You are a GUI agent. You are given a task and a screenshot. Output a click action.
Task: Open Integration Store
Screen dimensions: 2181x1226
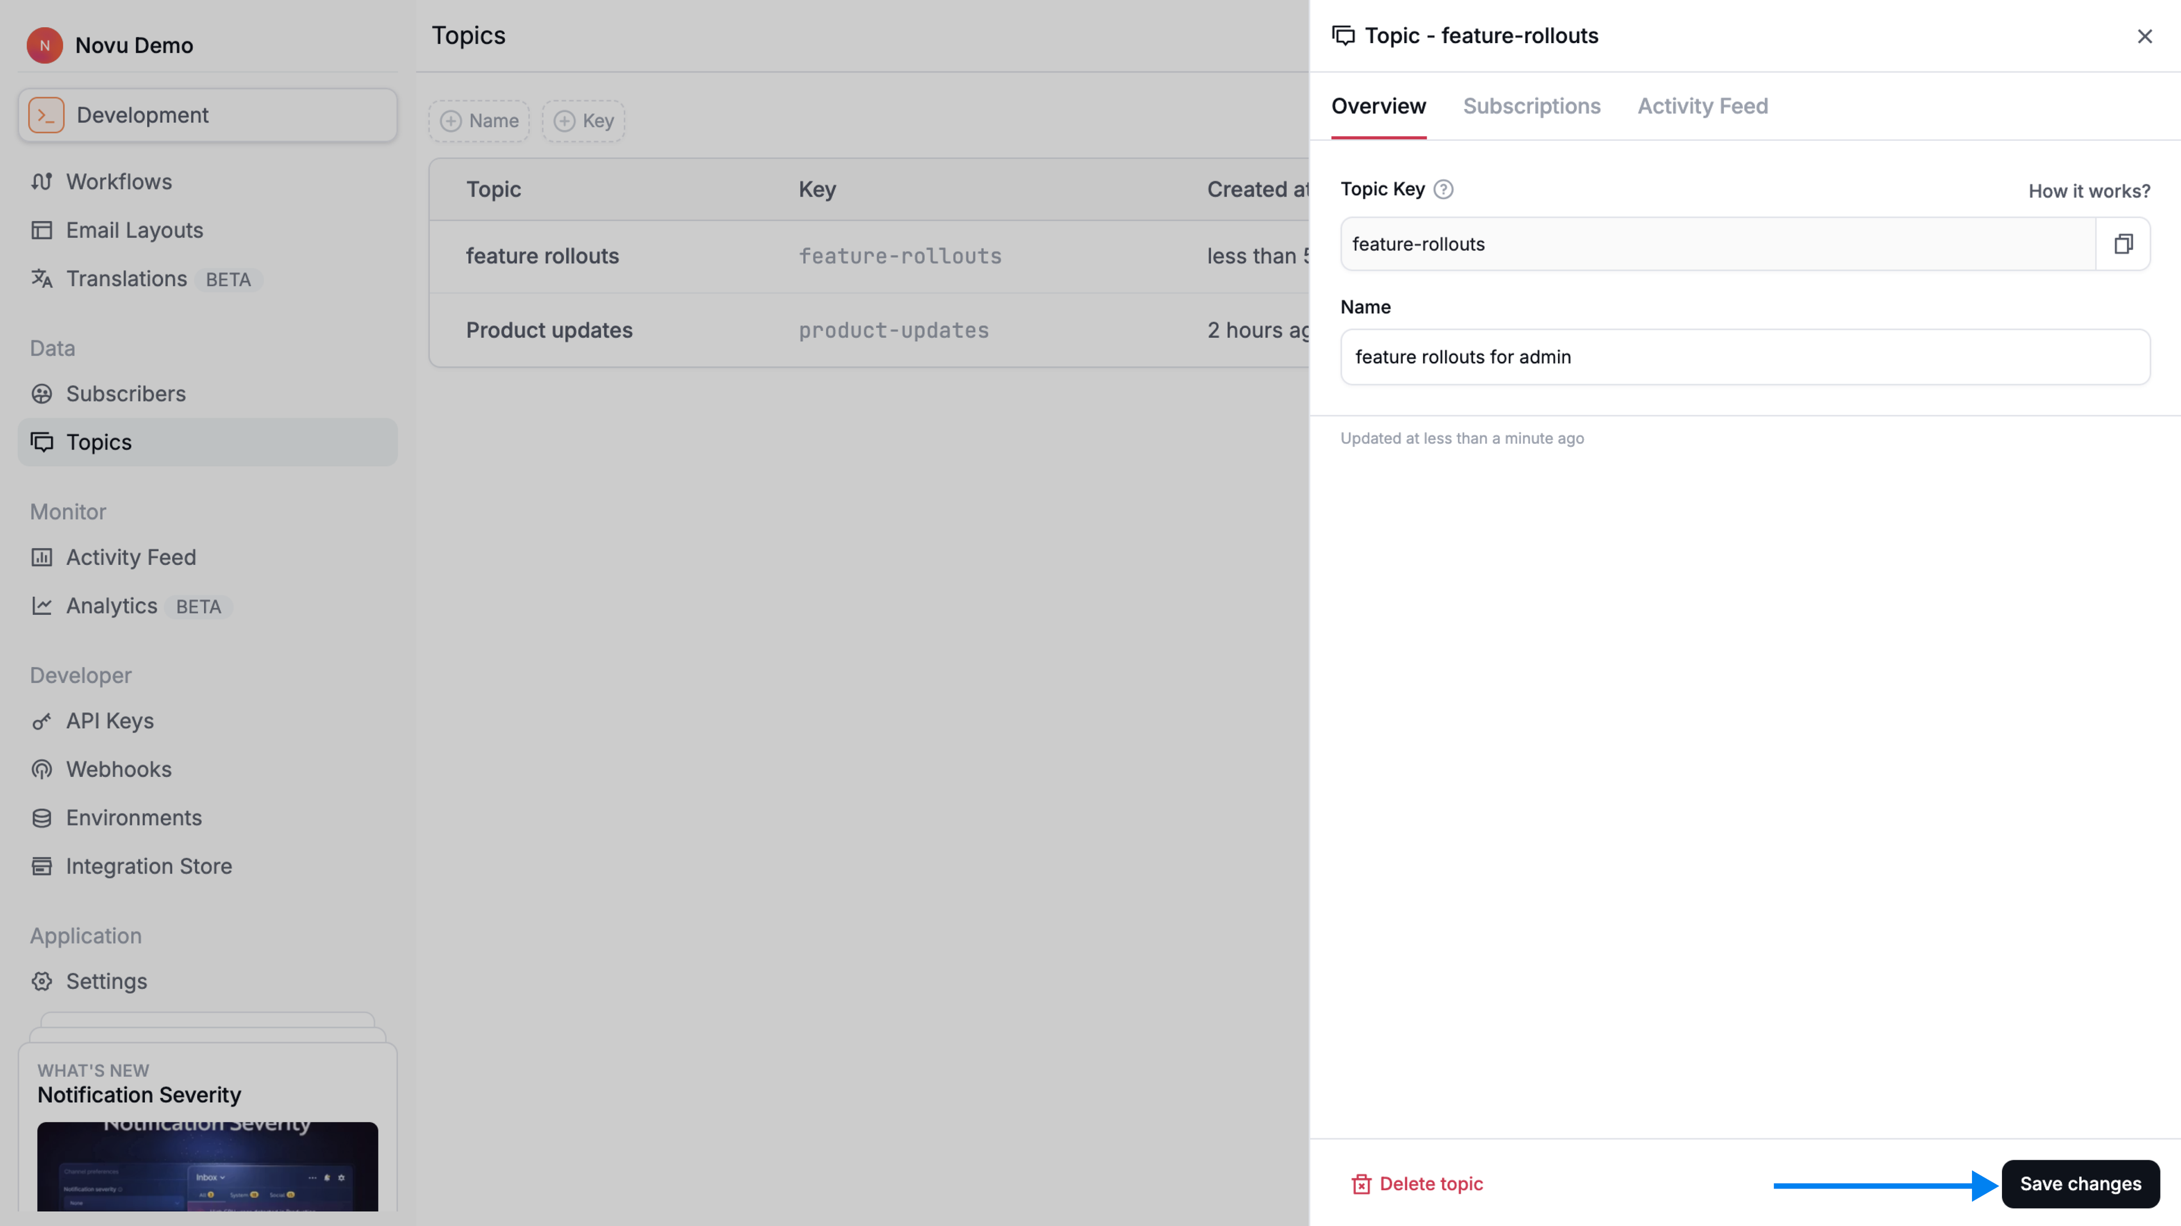(x=148, y=866)
